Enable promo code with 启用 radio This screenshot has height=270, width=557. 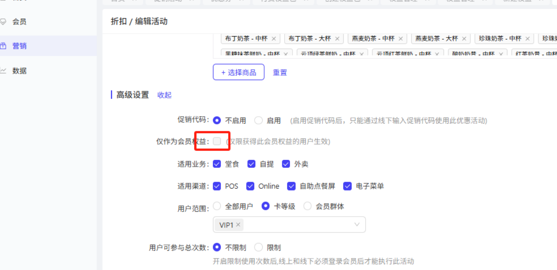(258, 120)
